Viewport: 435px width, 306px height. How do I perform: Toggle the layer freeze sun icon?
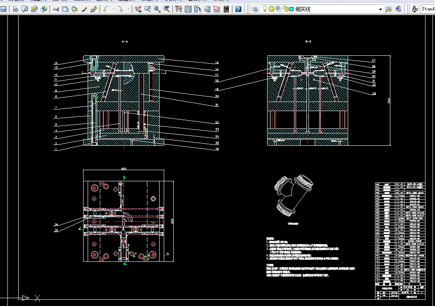(x=271, y=9)
